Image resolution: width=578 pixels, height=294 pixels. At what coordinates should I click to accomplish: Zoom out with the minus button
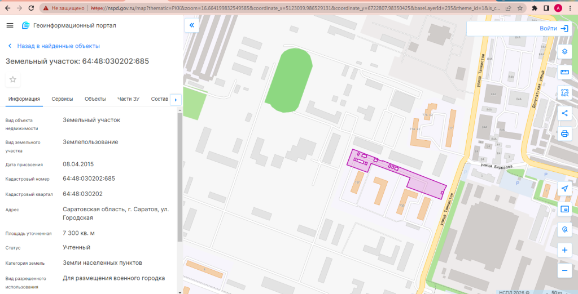coord(564,271)
